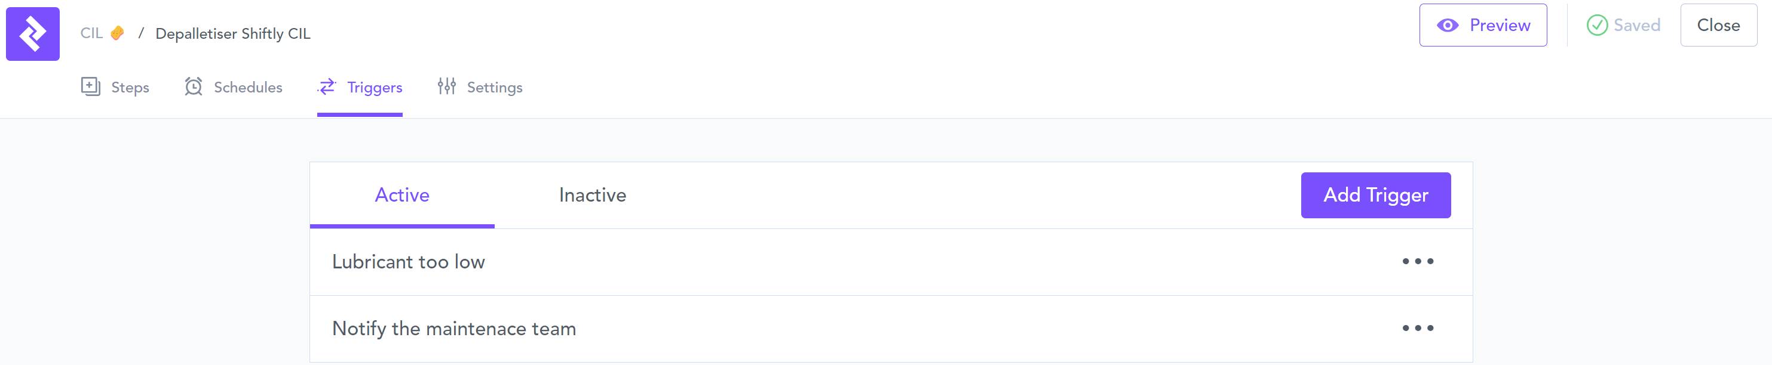Viewport: 1772px width, 365px height.
Task: Click the Settings sliders icon
Action: [446, 86]
